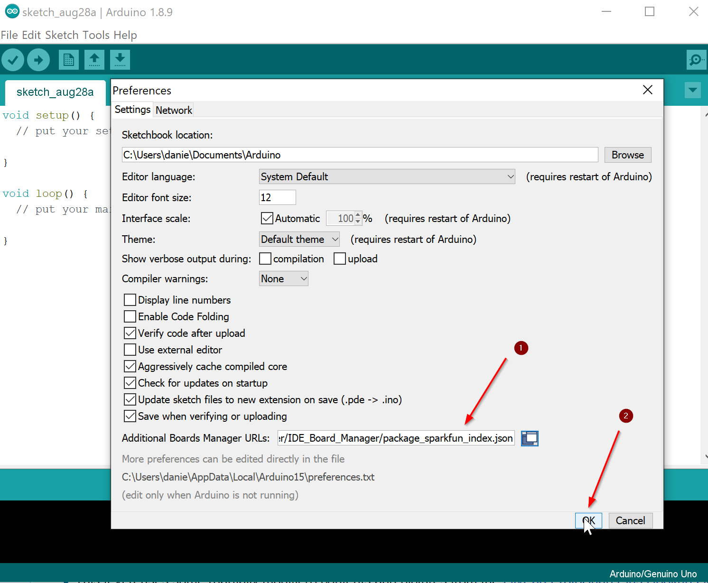708x583 pixels.
Task: Open the Edit menu
Action: click(32, 35)
